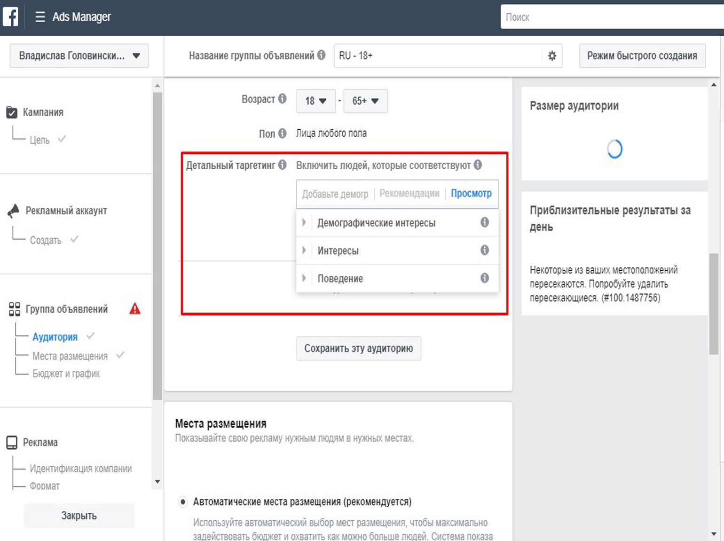Click Сохранить эту аудиторию button
Screen dimensions: 724x541
[x=358, y=348]
